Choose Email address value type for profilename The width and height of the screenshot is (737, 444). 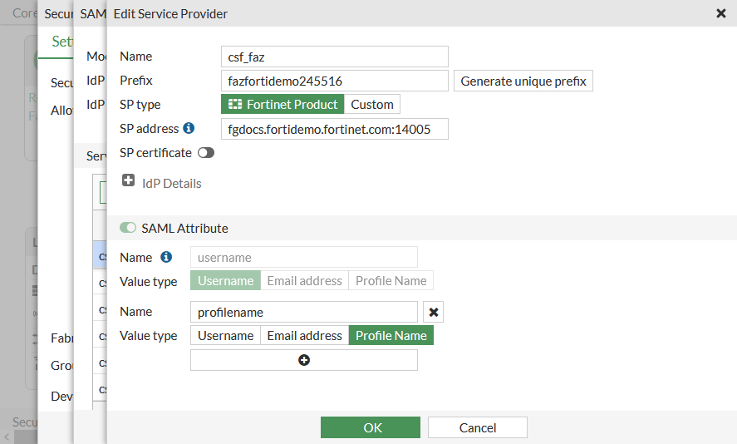304,336
